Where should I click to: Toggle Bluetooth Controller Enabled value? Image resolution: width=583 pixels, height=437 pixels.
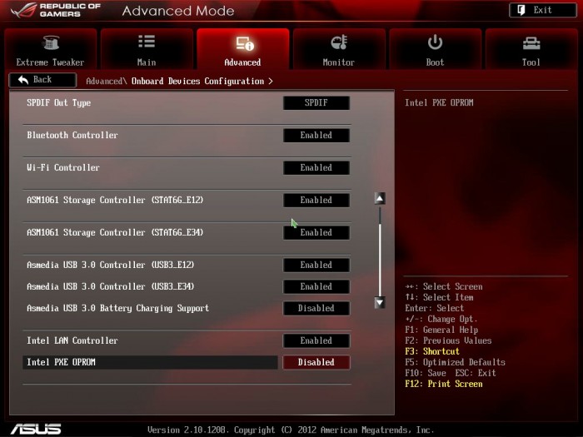click(316, 135)
